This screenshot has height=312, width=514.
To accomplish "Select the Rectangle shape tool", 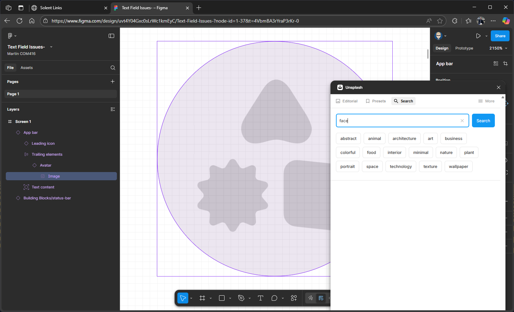I will pyautogui.click(x=222, y=298).
